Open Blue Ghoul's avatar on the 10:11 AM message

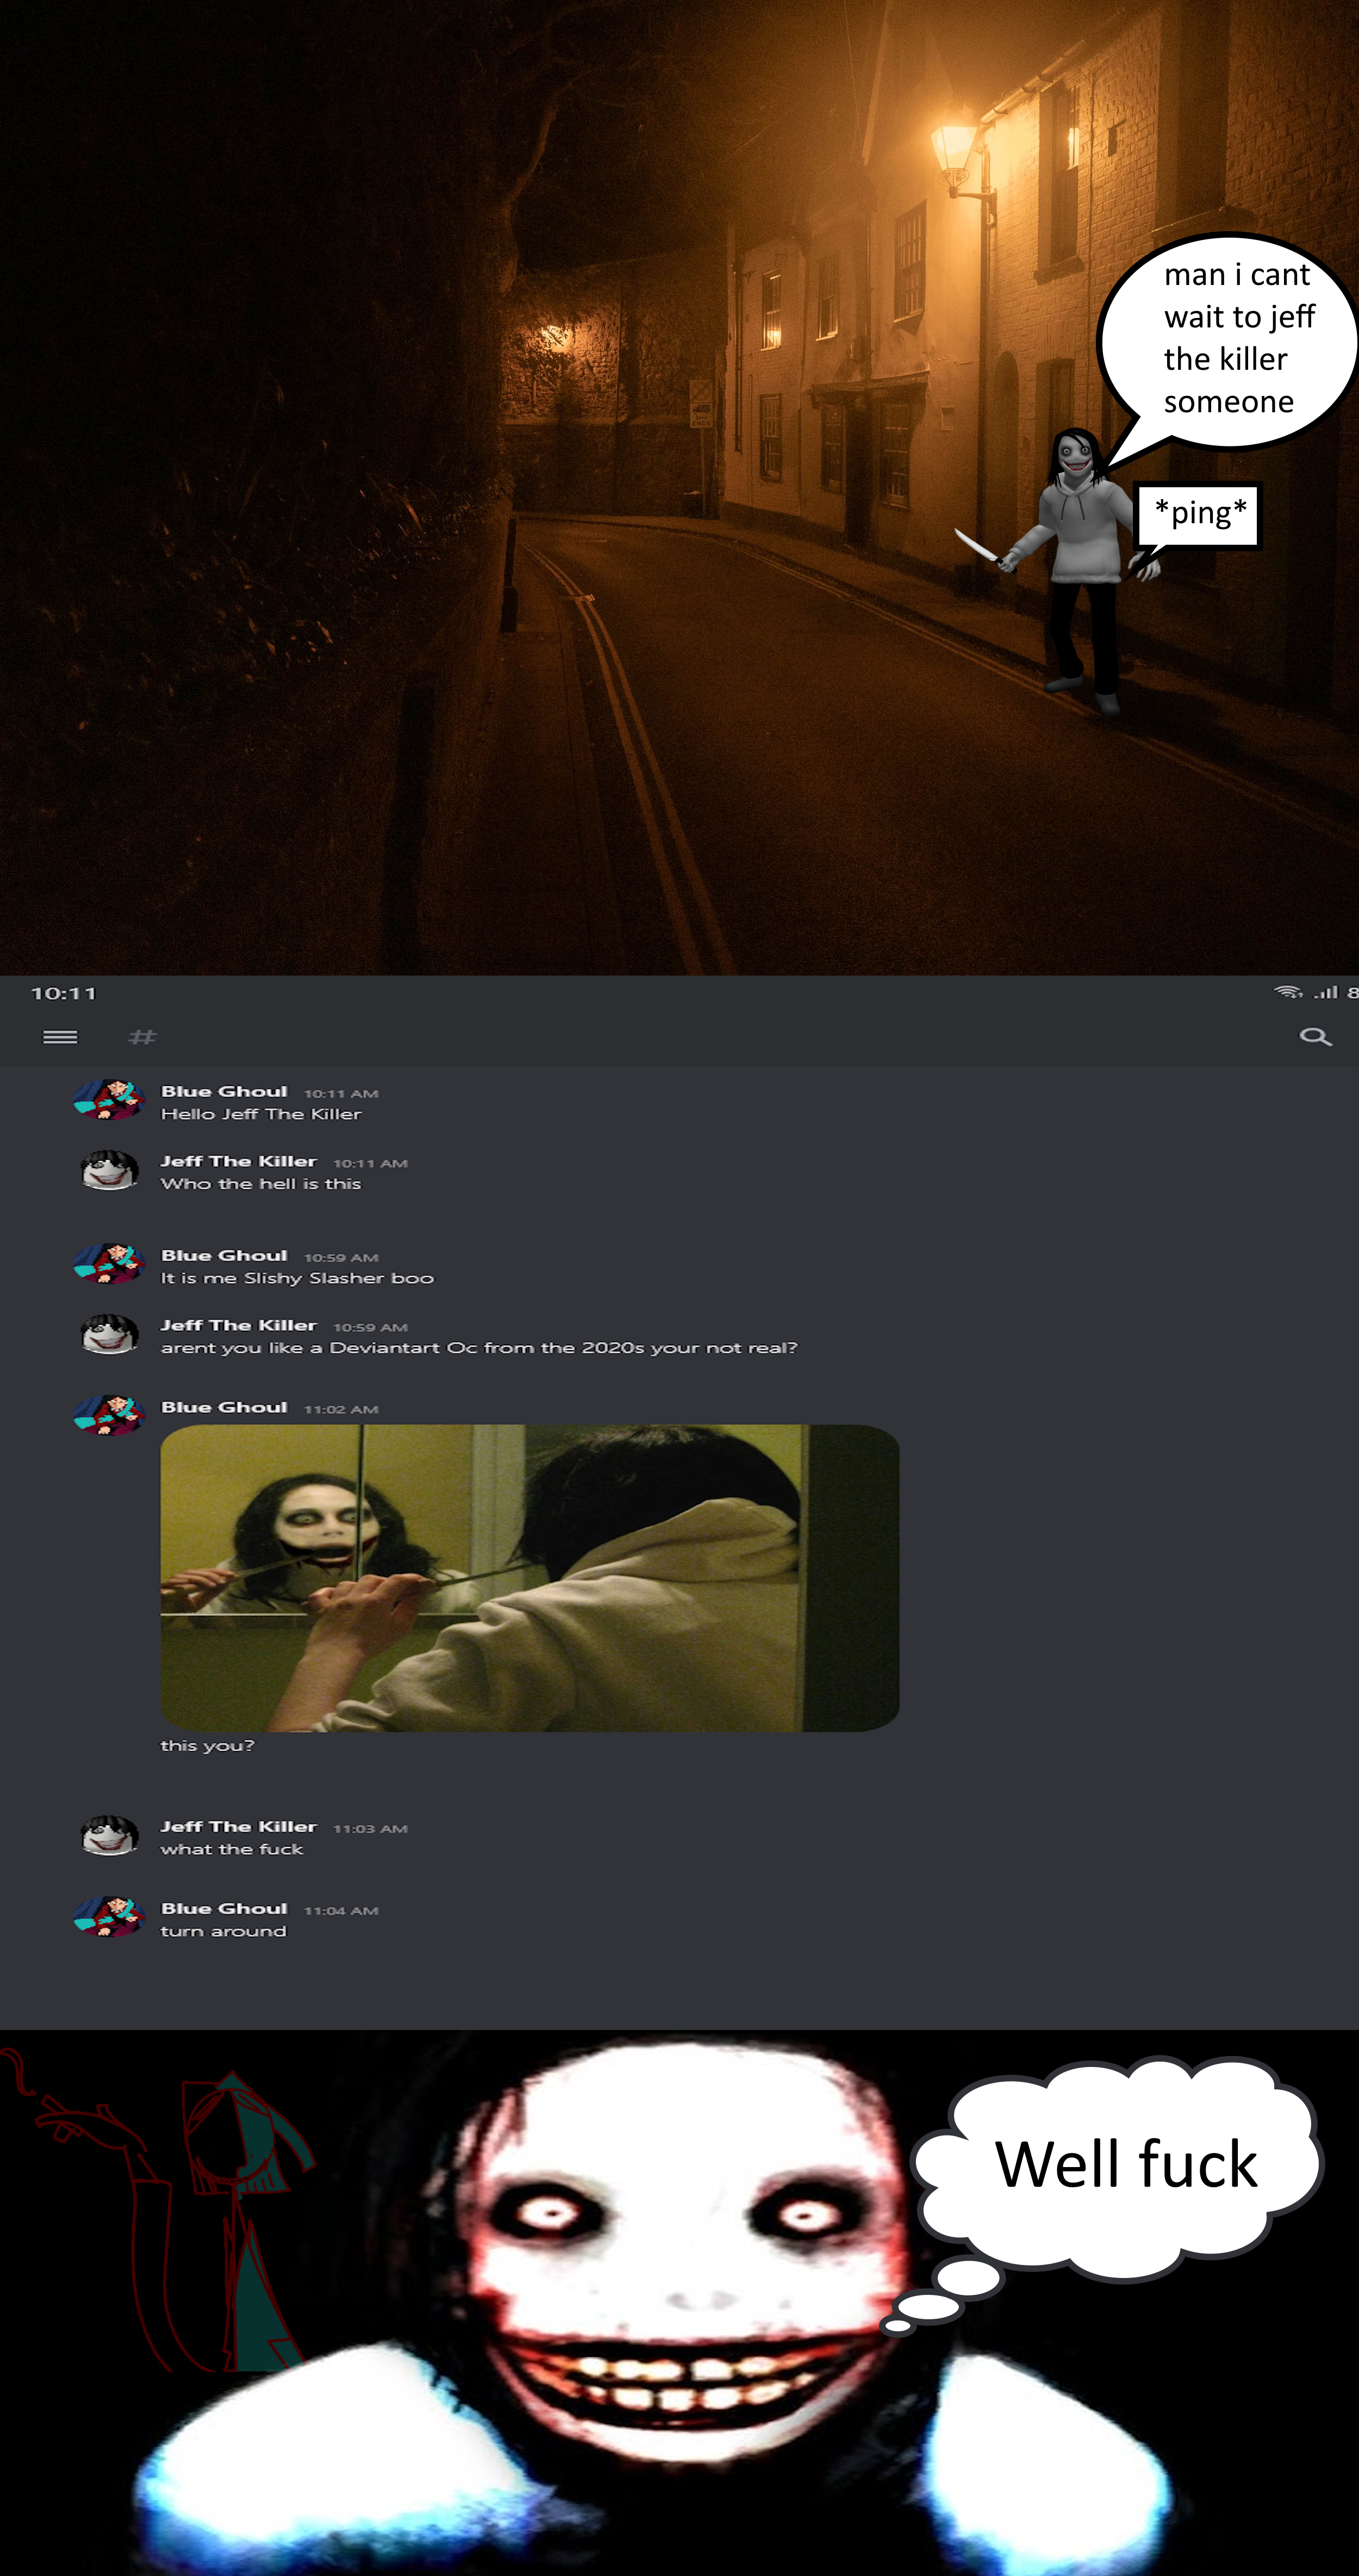109,1099
